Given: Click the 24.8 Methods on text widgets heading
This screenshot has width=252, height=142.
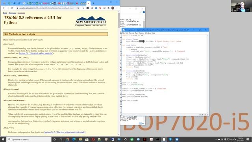Looking at the screenshot, I should [x=56, y=34].
